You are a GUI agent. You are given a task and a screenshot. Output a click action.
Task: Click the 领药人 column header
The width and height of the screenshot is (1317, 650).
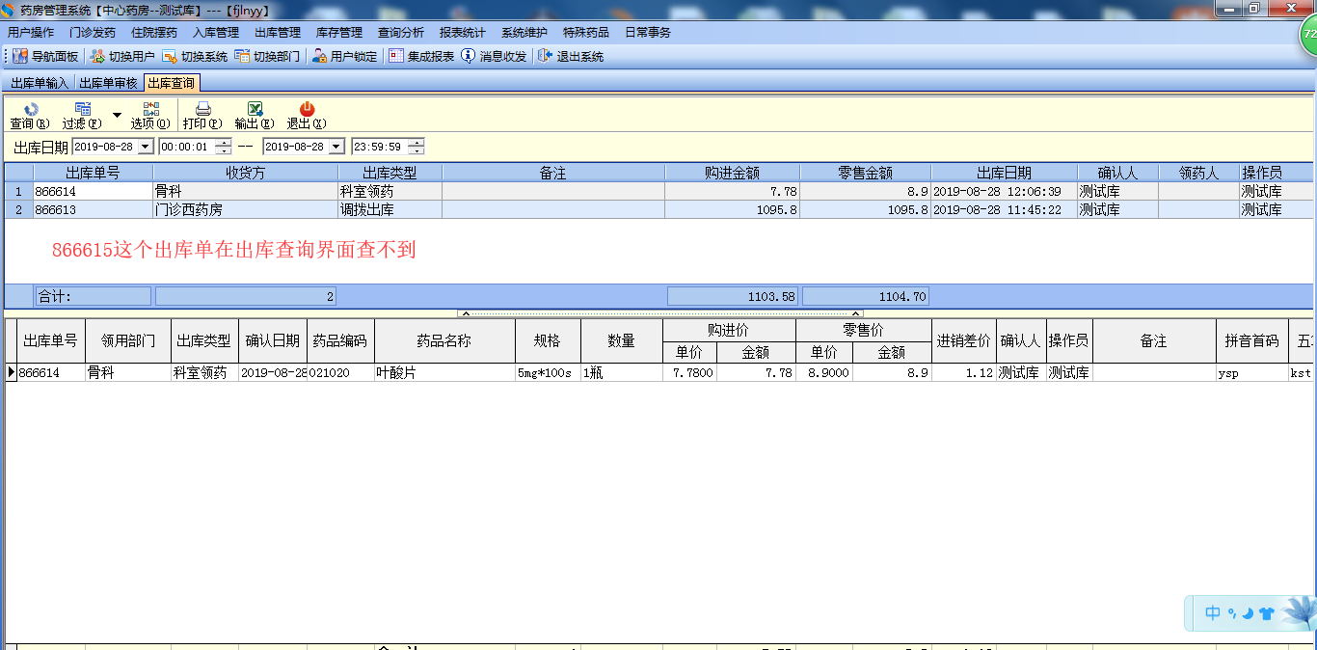(1198, 173)
